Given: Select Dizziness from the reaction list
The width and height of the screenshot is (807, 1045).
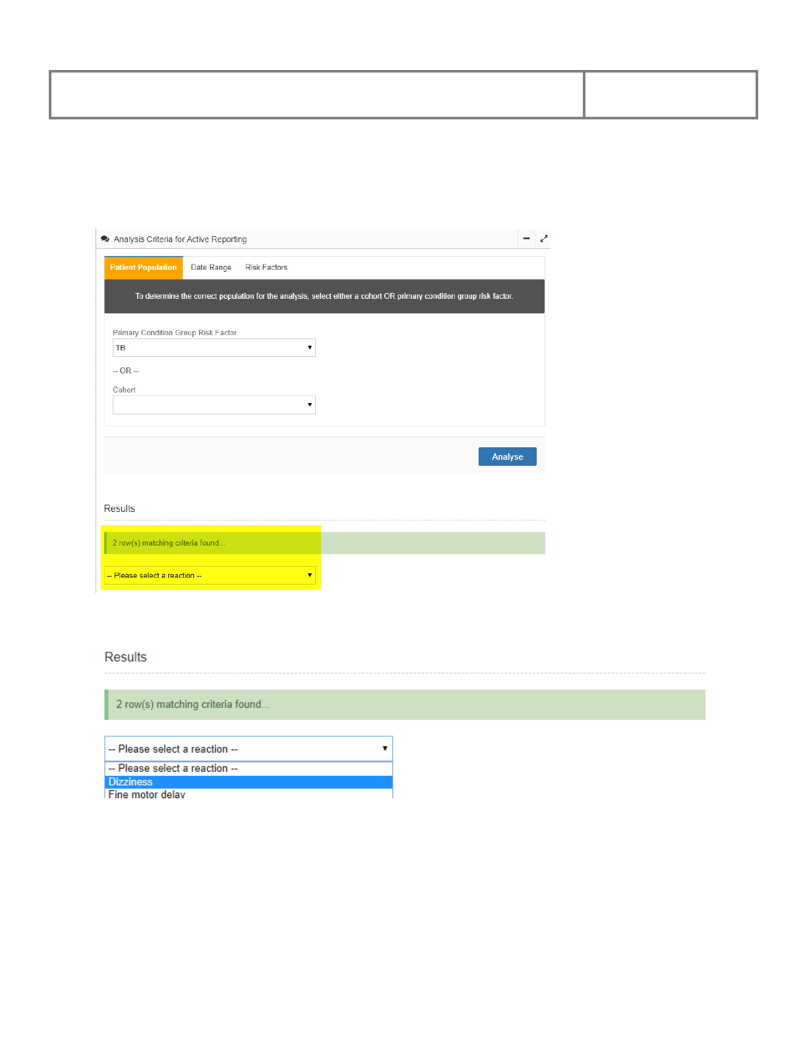Looking at the screenshot, I should 249,782.
